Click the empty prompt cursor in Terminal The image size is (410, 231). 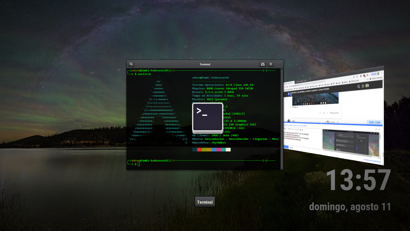[x=139, y=164]
